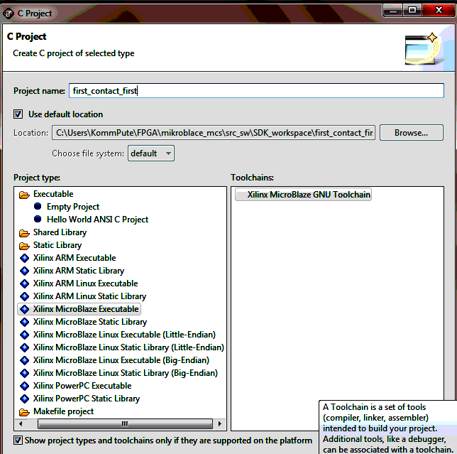Click the Project type scrollbar right arrow
This screenshot has width=457, height=454.
pyautogui.click(x=220, y=423)
